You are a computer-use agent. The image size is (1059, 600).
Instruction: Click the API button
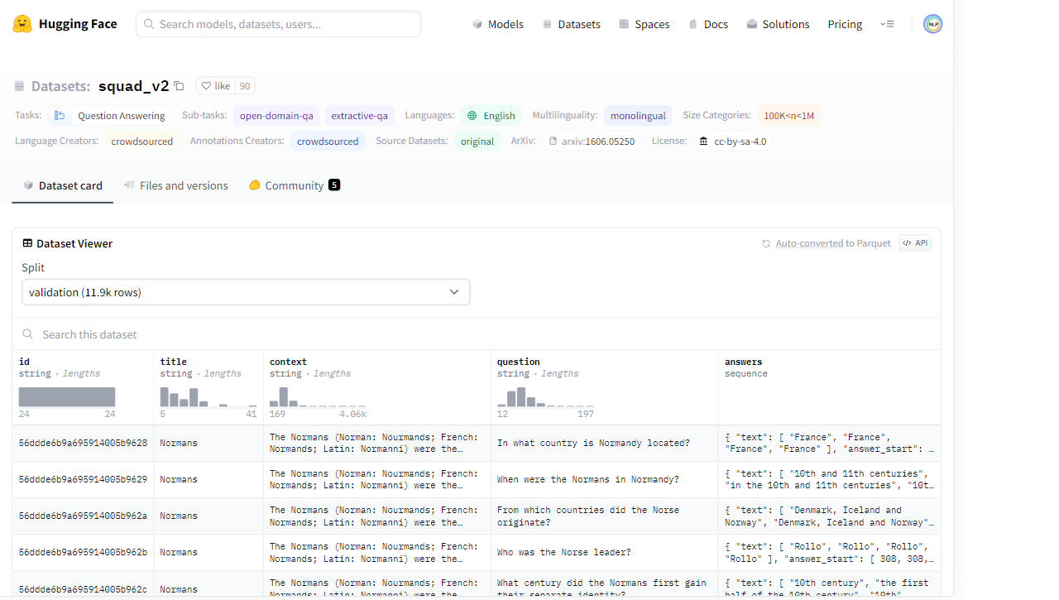(915, 243)
